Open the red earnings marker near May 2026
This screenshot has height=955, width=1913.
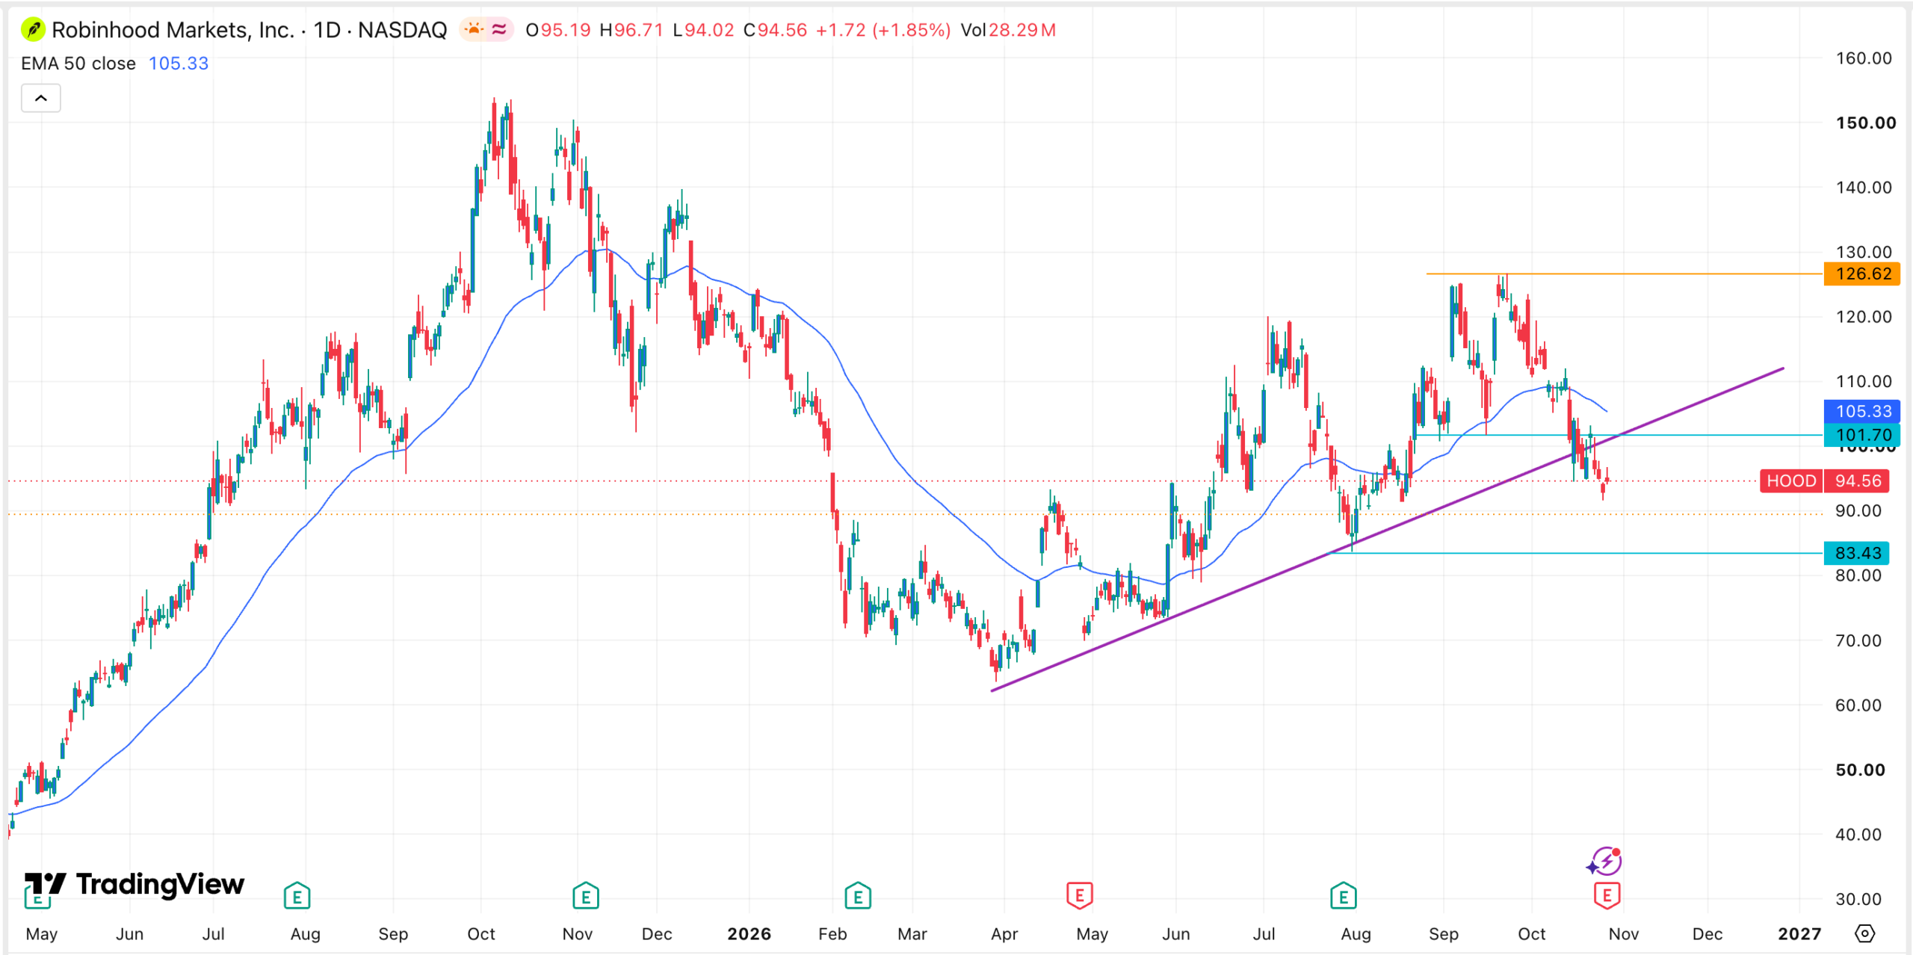coord(1079,895)
